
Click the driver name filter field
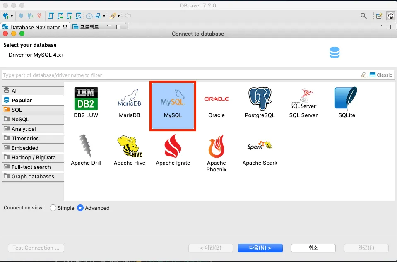pos(180,75)
